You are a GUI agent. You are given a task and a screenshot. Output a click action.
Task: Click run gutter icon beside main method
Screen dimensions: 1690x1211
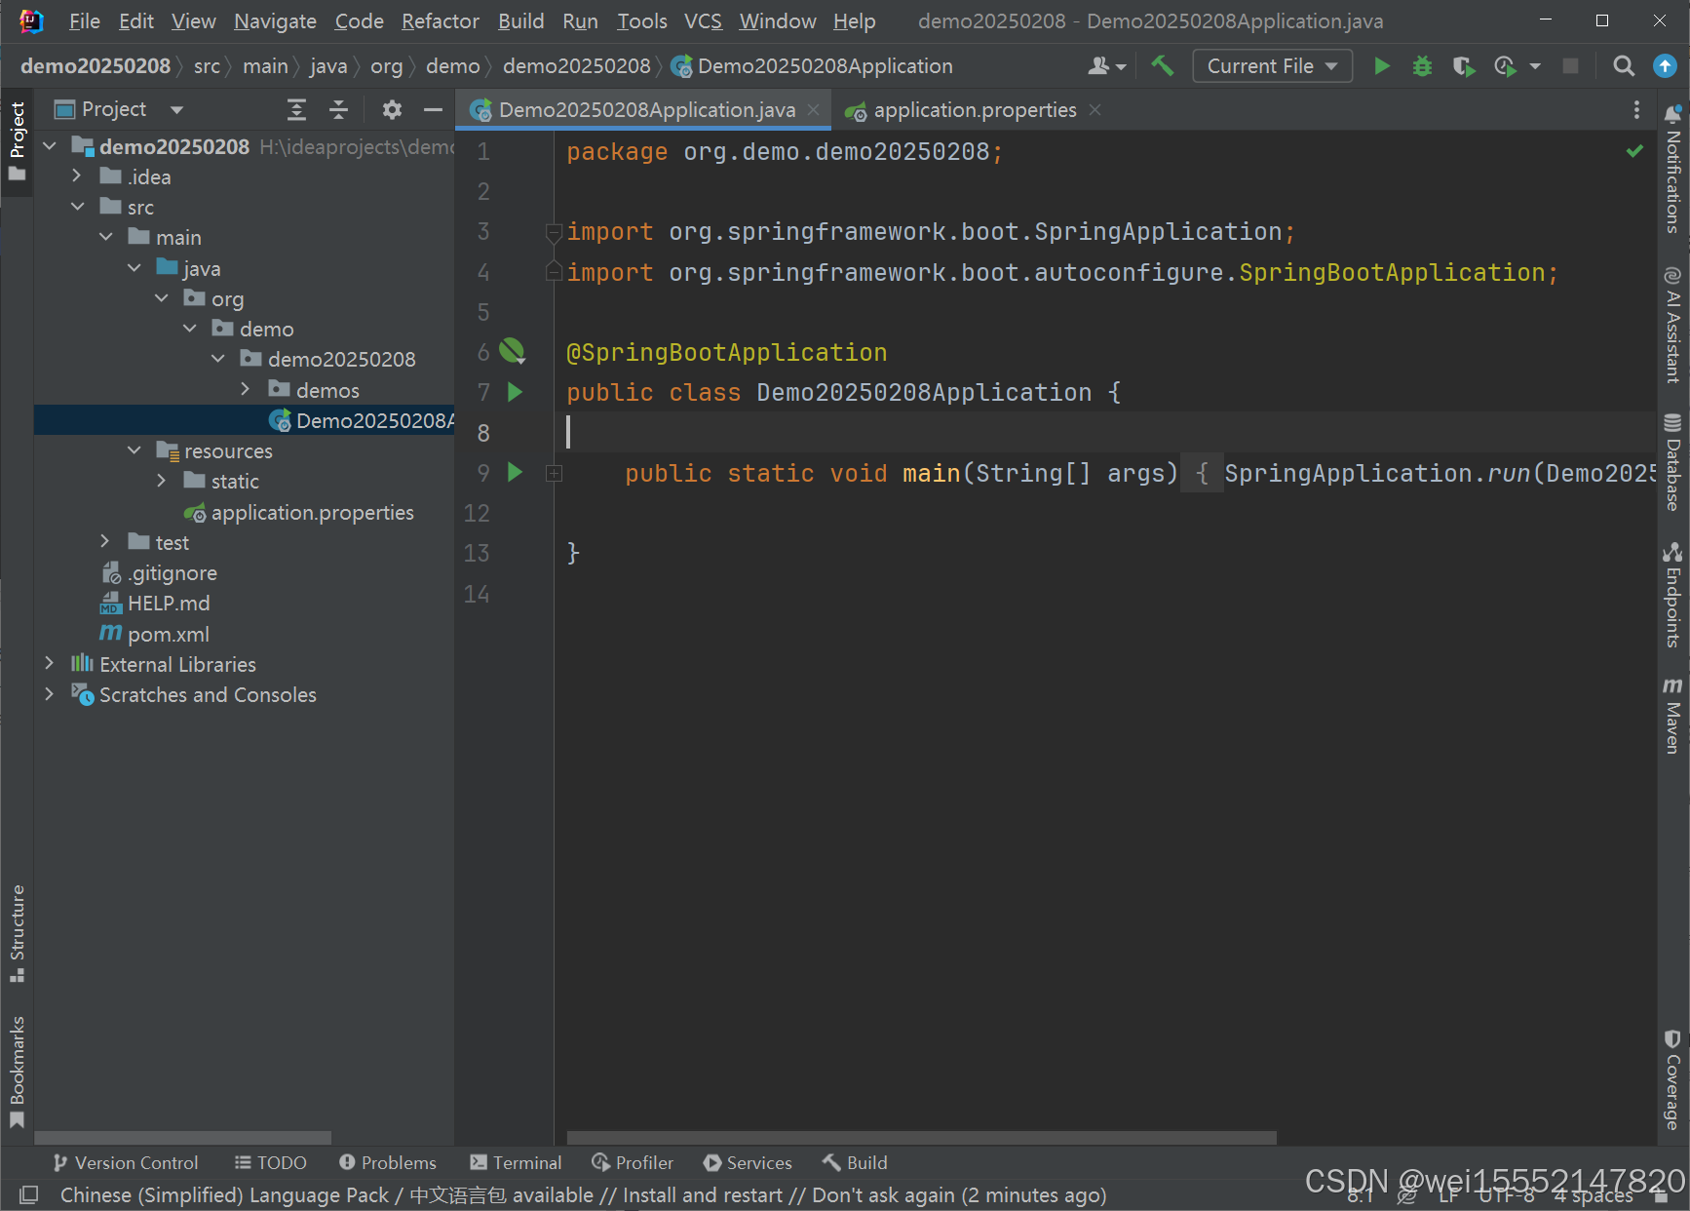515,473
